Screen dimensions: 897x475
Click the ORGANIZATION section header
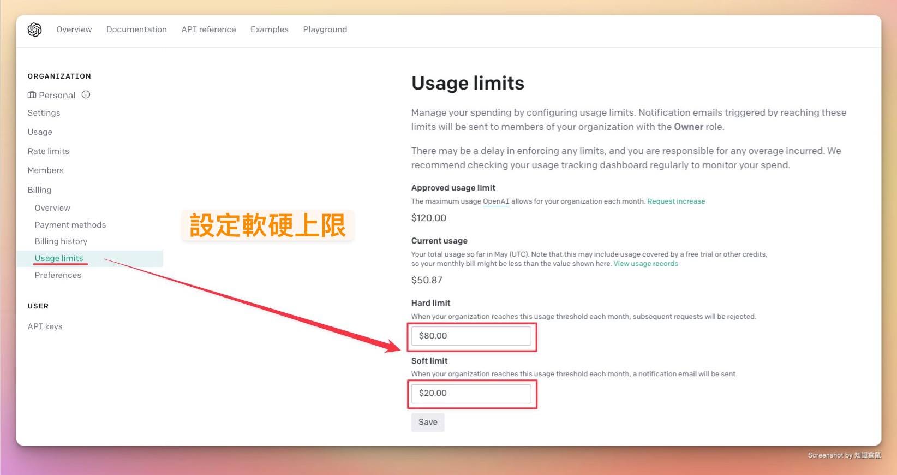click(59, 76)
